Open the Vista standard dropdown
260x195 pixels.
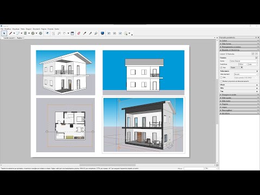coord(246,74)
